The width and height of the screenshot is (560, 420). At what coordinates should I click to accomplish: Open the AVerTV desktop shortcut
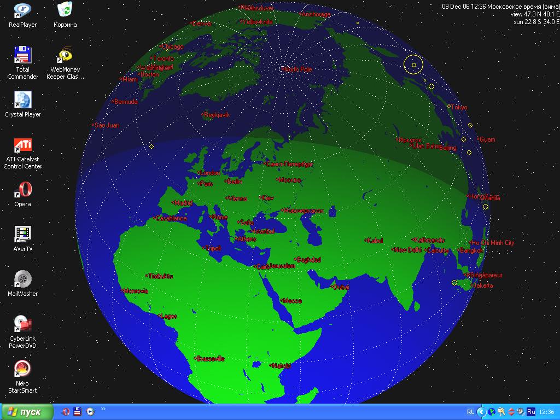click(22, 235)
